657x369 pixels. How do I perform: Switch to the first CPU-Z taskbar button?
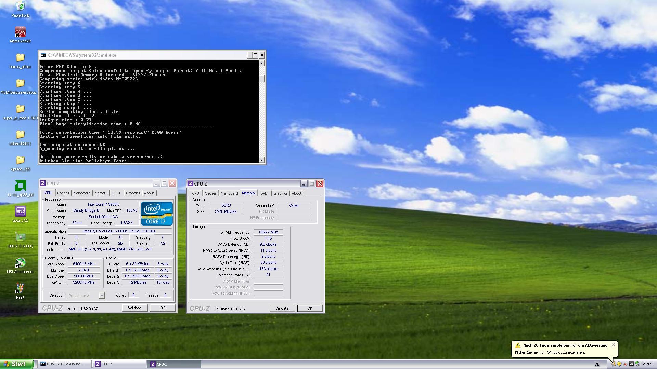tap(119, 364)
